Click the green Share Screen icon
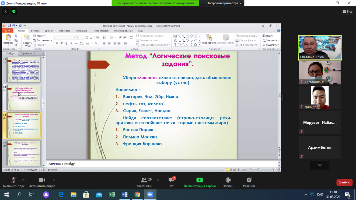The height and width of the screenshot is (200, 356). 200,180
